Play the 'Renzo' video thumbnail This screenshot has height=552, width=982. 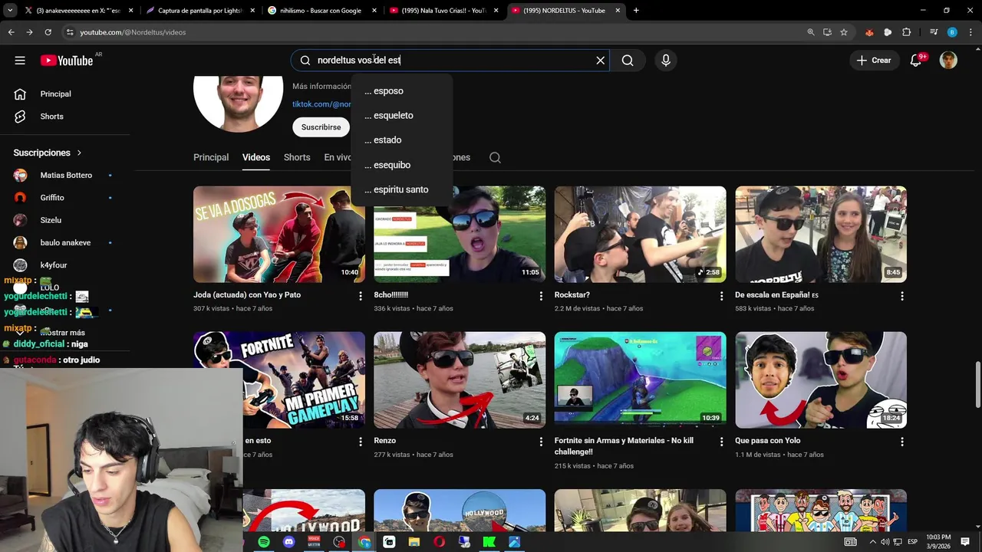click(x=460, y=380)
